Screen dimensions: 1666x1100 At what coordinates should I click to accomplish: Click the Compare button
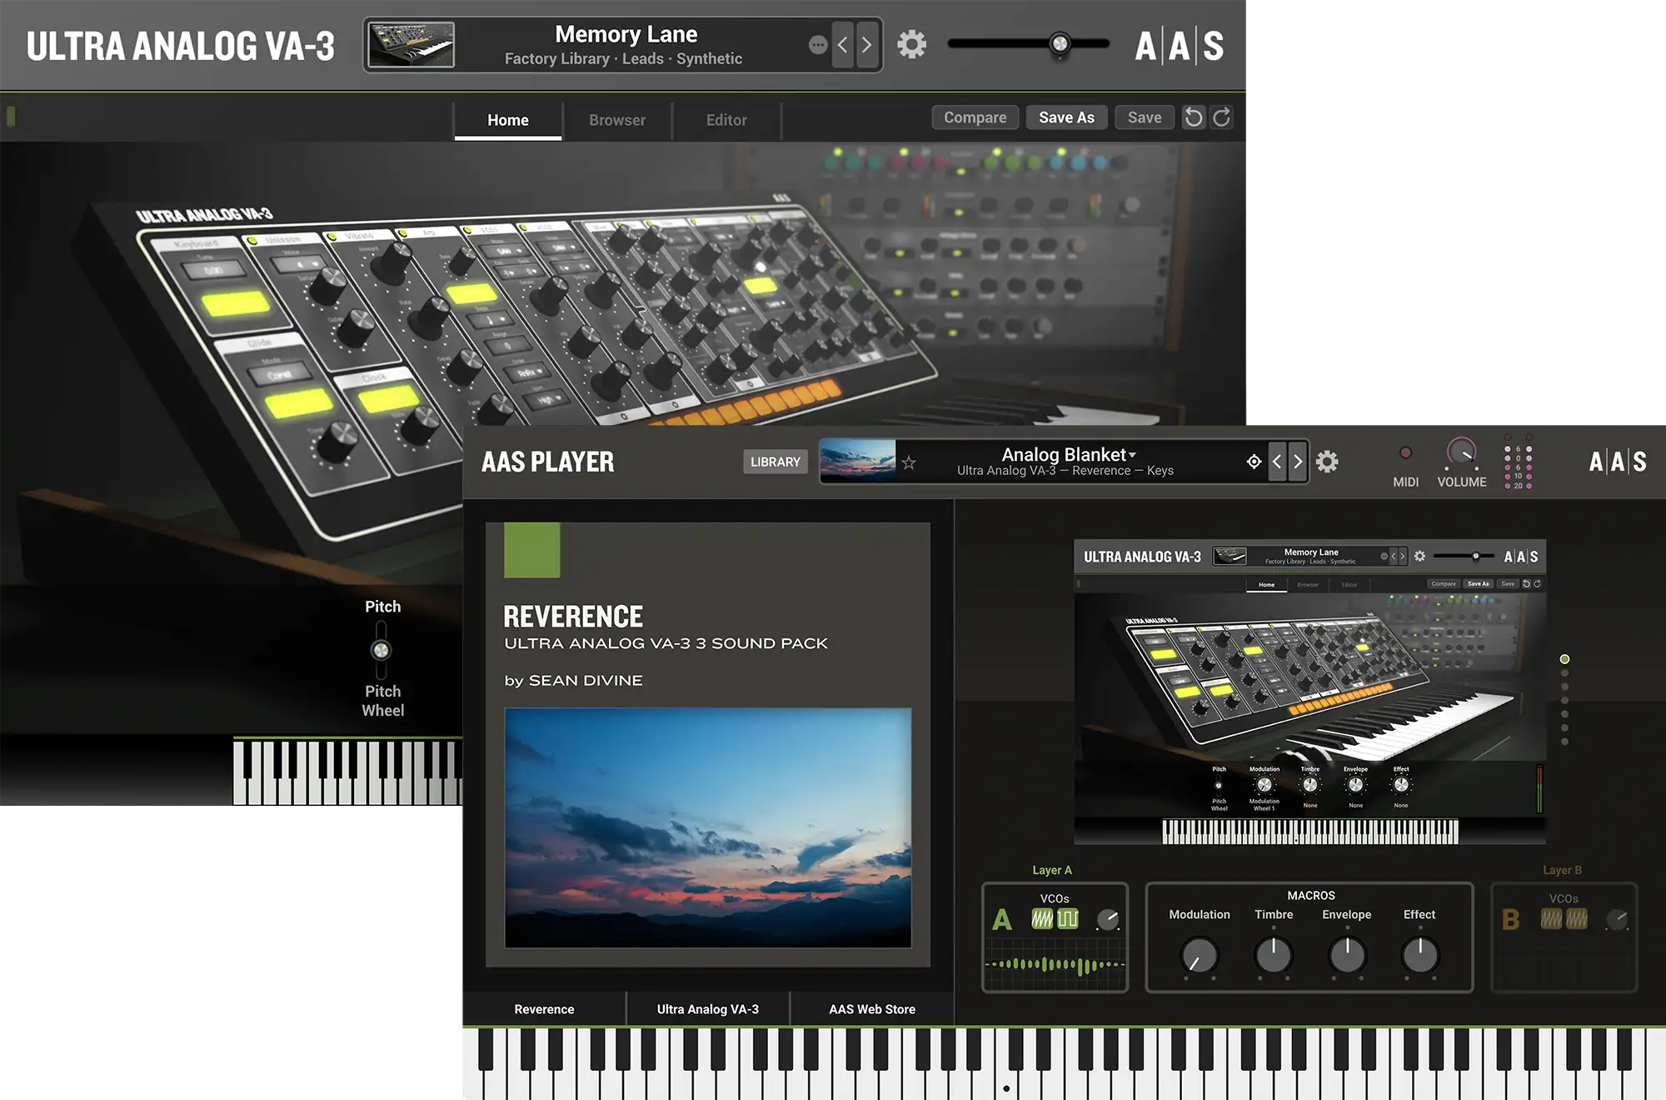click(975, 117)
